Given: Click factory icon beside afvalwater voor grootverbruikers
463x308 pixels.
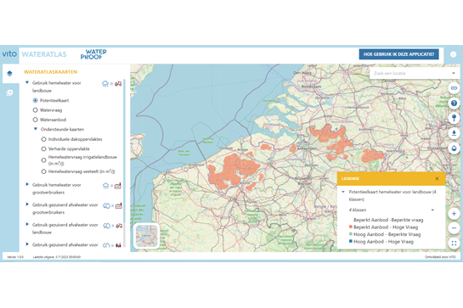Looking at the screenshot, I should [119, 205].
